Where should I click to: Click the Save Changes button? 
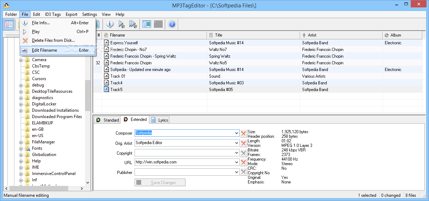pos(160,182)
